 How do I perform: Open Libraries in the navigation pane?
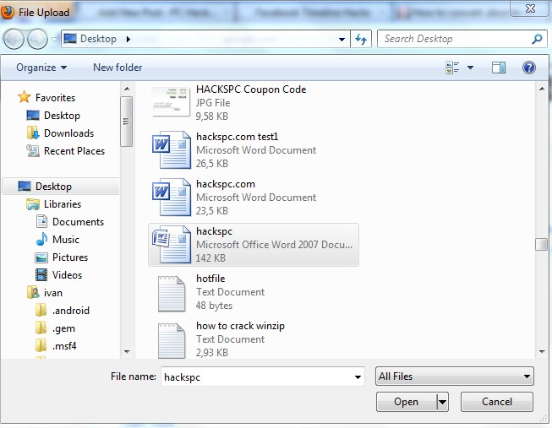(x=63, y=204)
